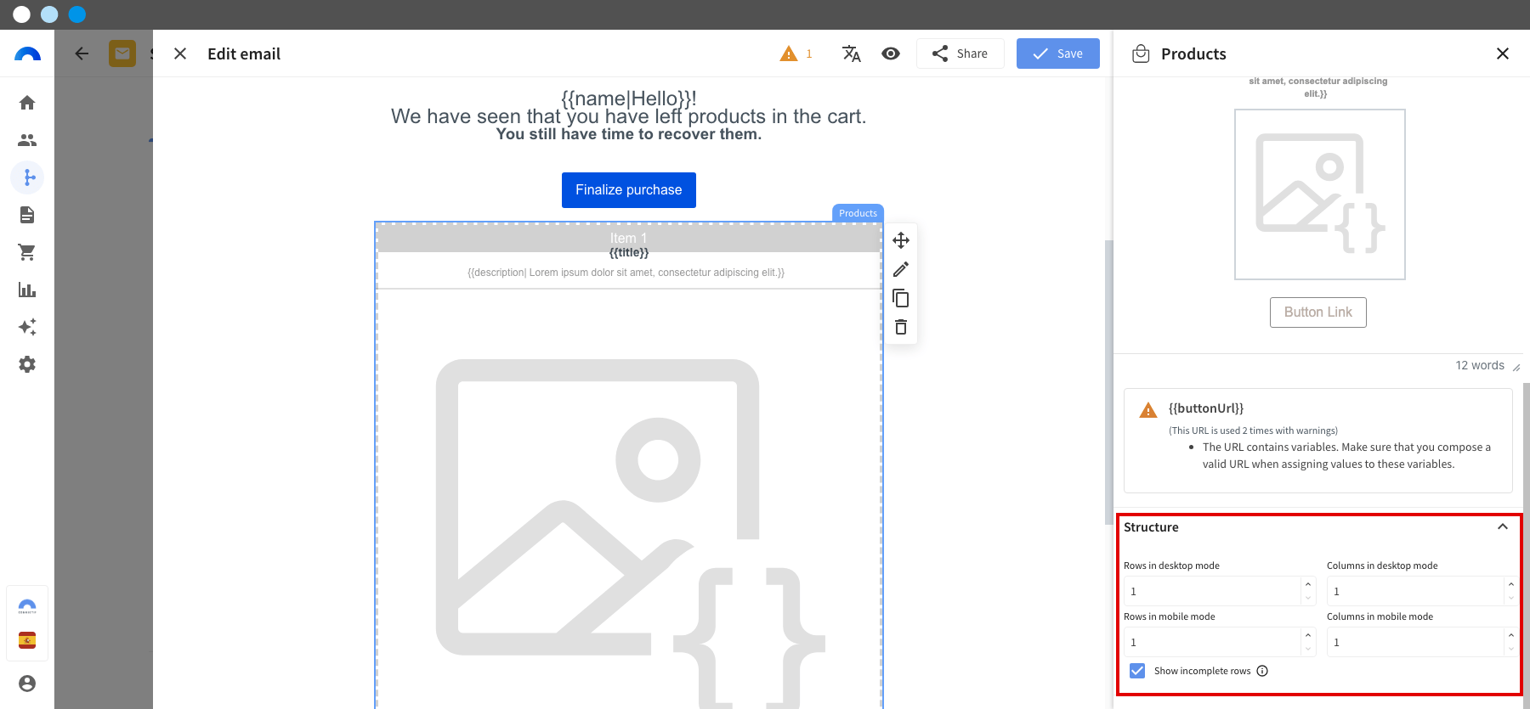Click the app logo at top left

27,54
